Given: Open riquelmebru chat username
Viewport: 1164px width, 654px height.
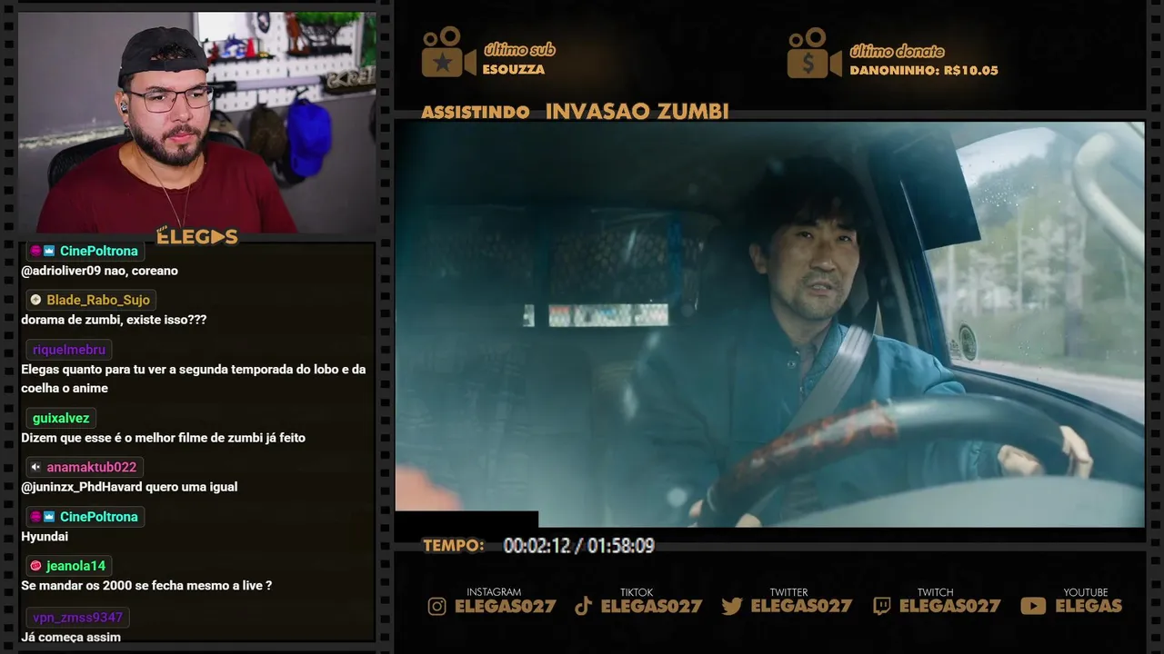Looking at the screenshot, I should coord(69,350).
